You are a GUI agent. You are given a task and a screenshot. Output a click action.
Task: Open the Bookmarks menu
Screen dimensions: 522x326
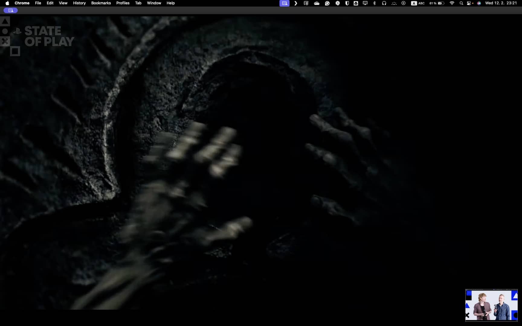coord(101,3)
